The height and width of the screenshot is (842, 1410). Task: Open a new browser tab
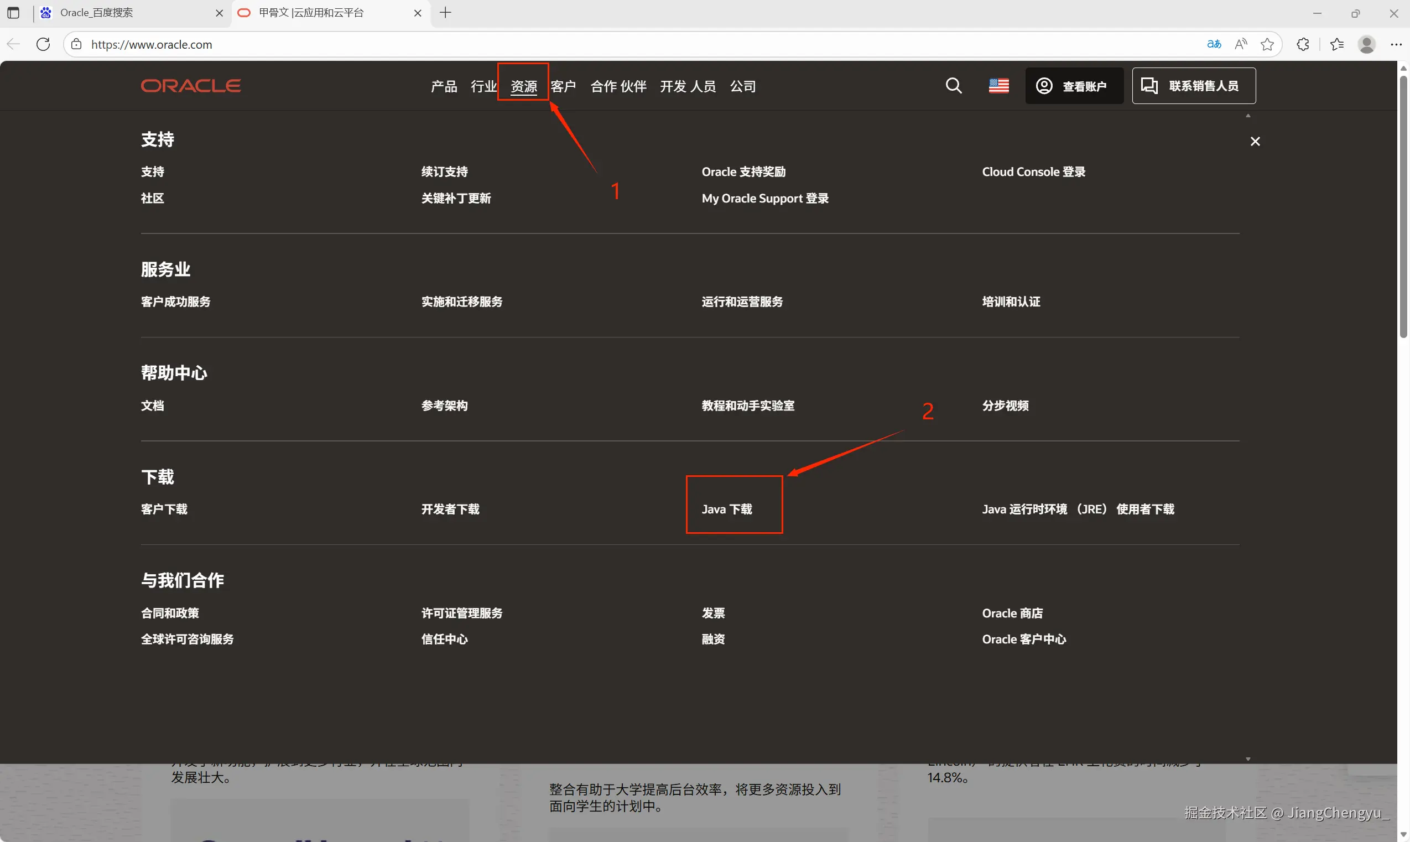(446, 13)
